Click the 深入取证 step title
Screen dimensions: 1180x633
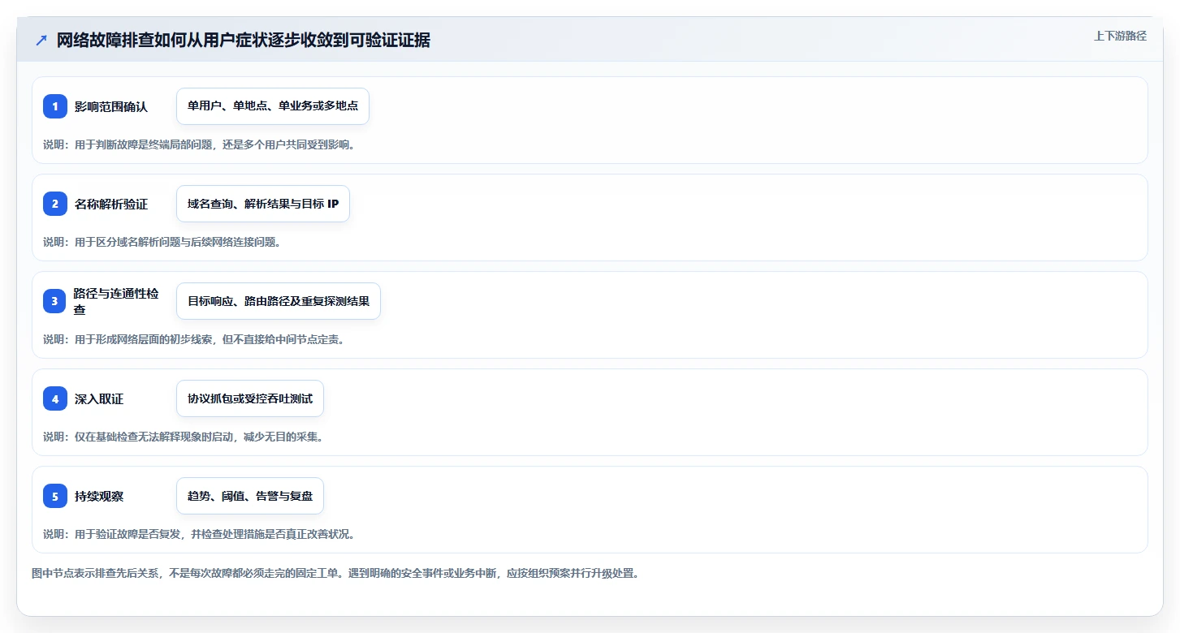99,398
